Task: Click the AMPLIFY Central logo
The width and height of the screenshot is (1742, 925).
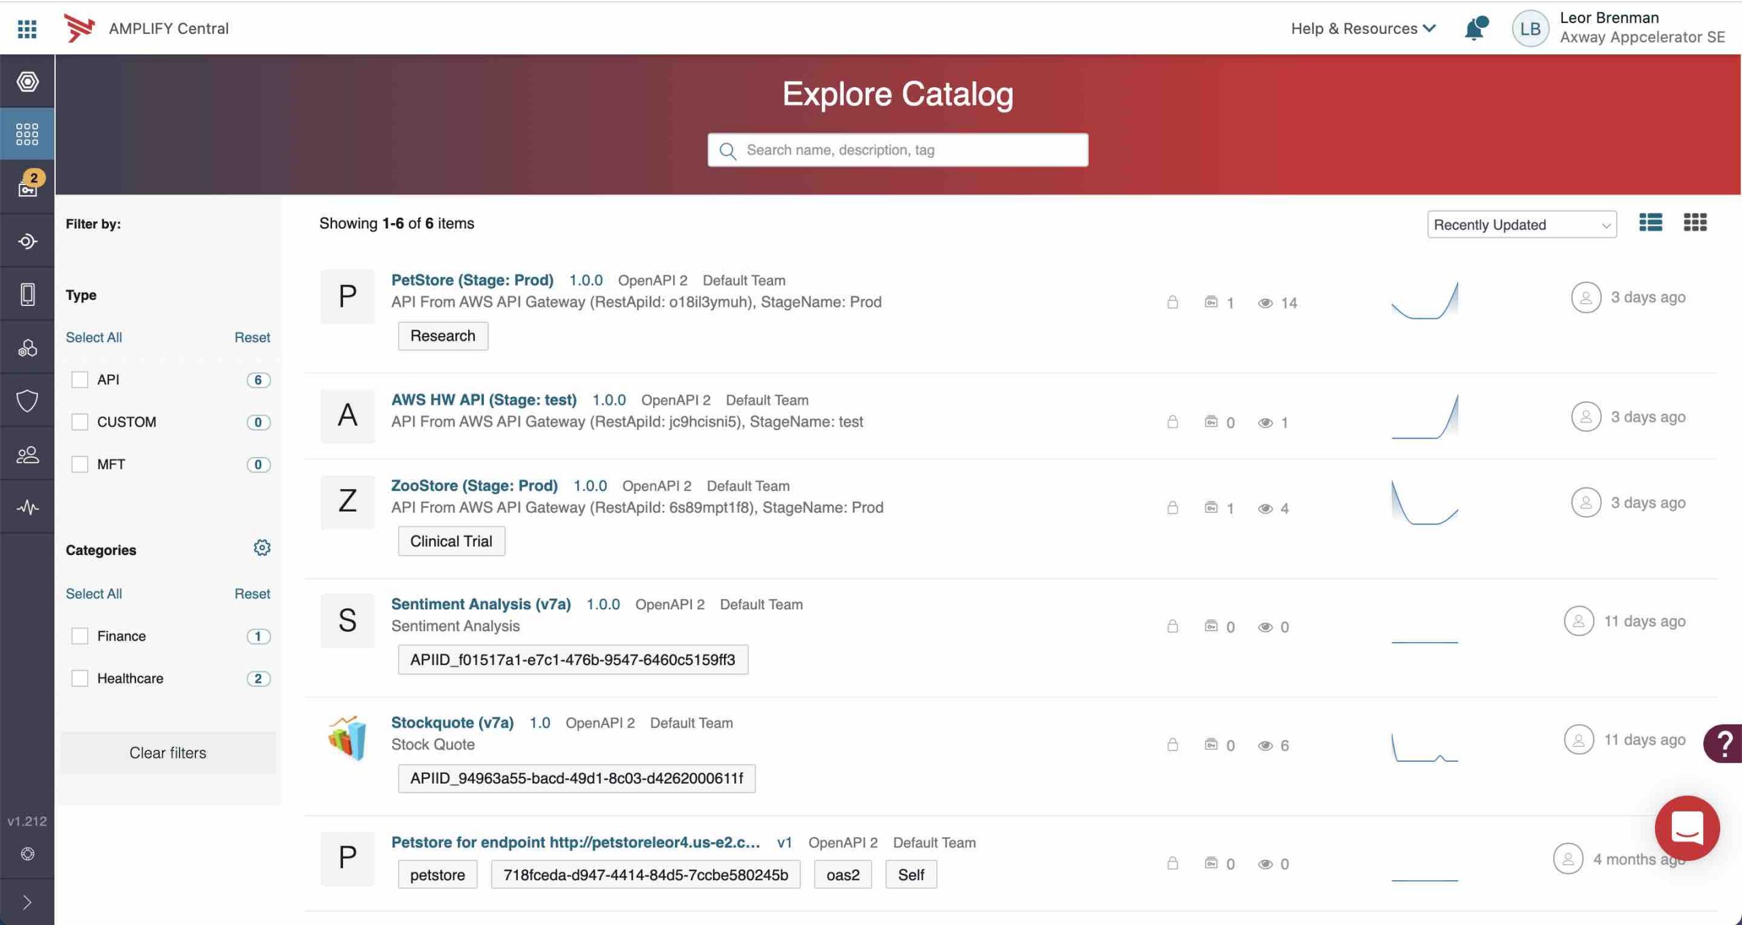Action: pyautogui.click(x=79, y=28)
